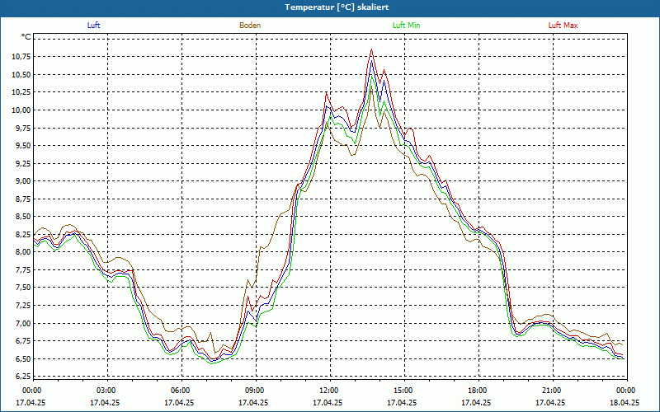Click the 9,25 y-axis value

[x=24, y=163]
